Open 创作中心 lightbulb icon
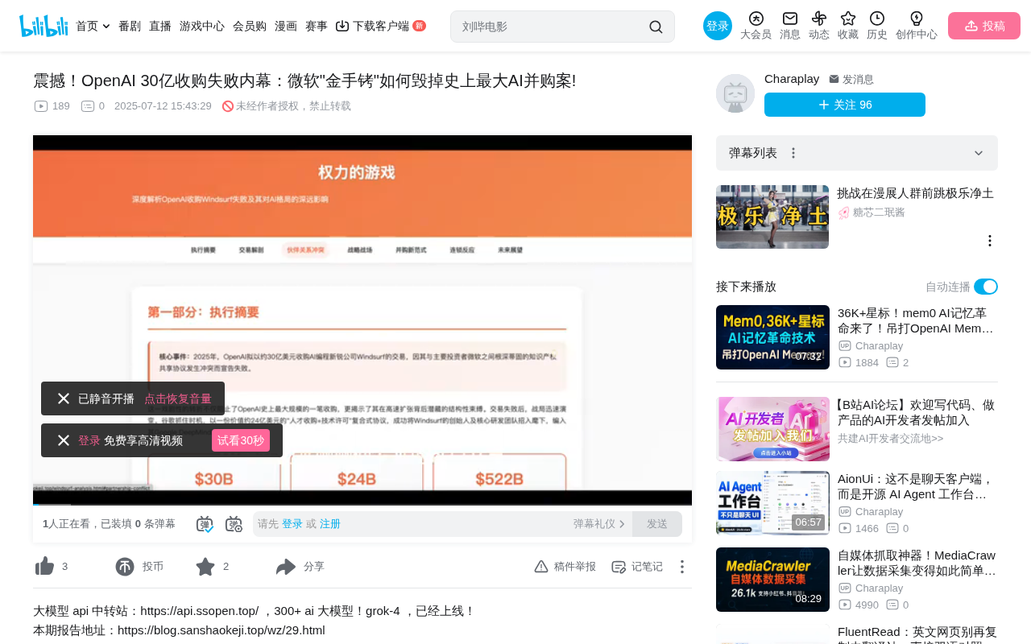 (x=917, y=19)
